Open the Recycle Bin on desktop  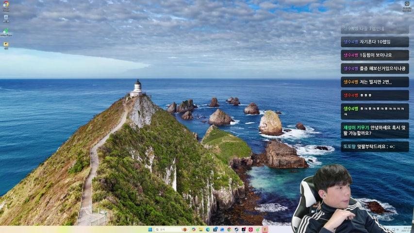pyautogui.click(x=6, y=18)
